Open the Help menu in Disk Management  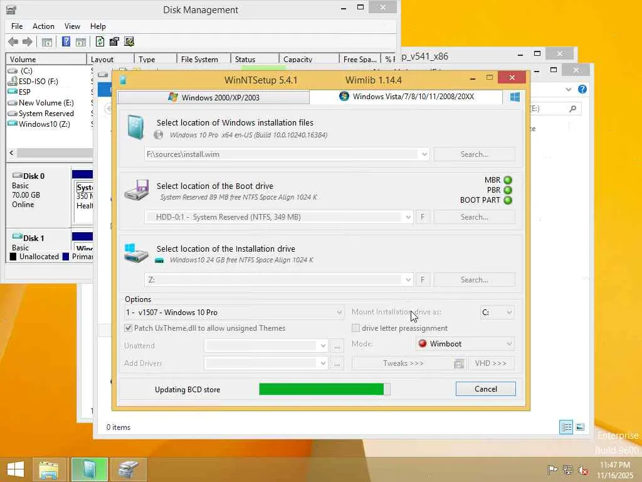tap(98, 26)
